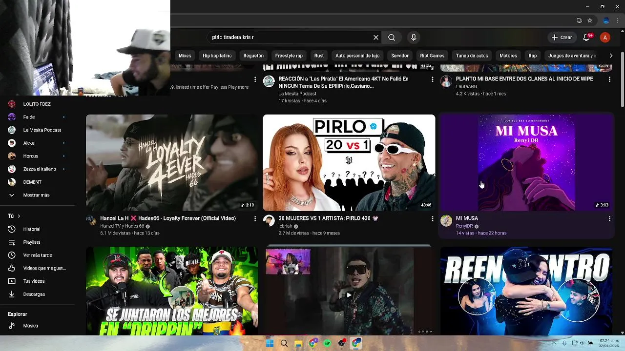Play the Pirlo 20 vs 1 thumbnail

(x=349, y=163)
